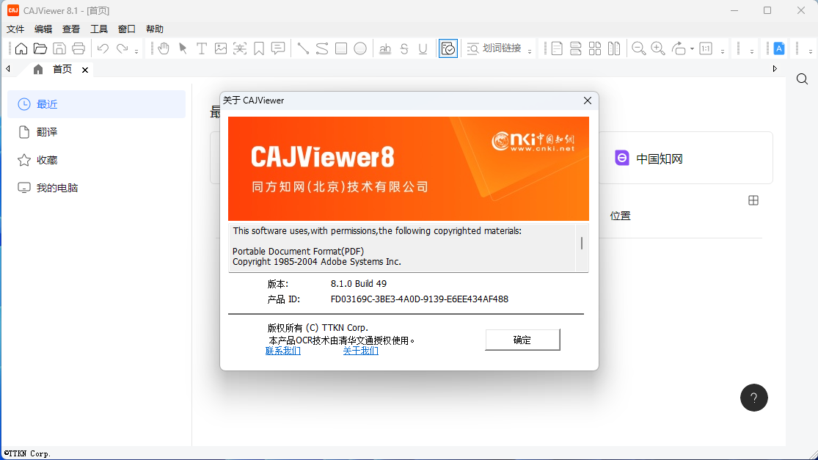This screenshot has height=460, width=818.
Task: Click the Undo arrow icon
Action: (103, 48)
